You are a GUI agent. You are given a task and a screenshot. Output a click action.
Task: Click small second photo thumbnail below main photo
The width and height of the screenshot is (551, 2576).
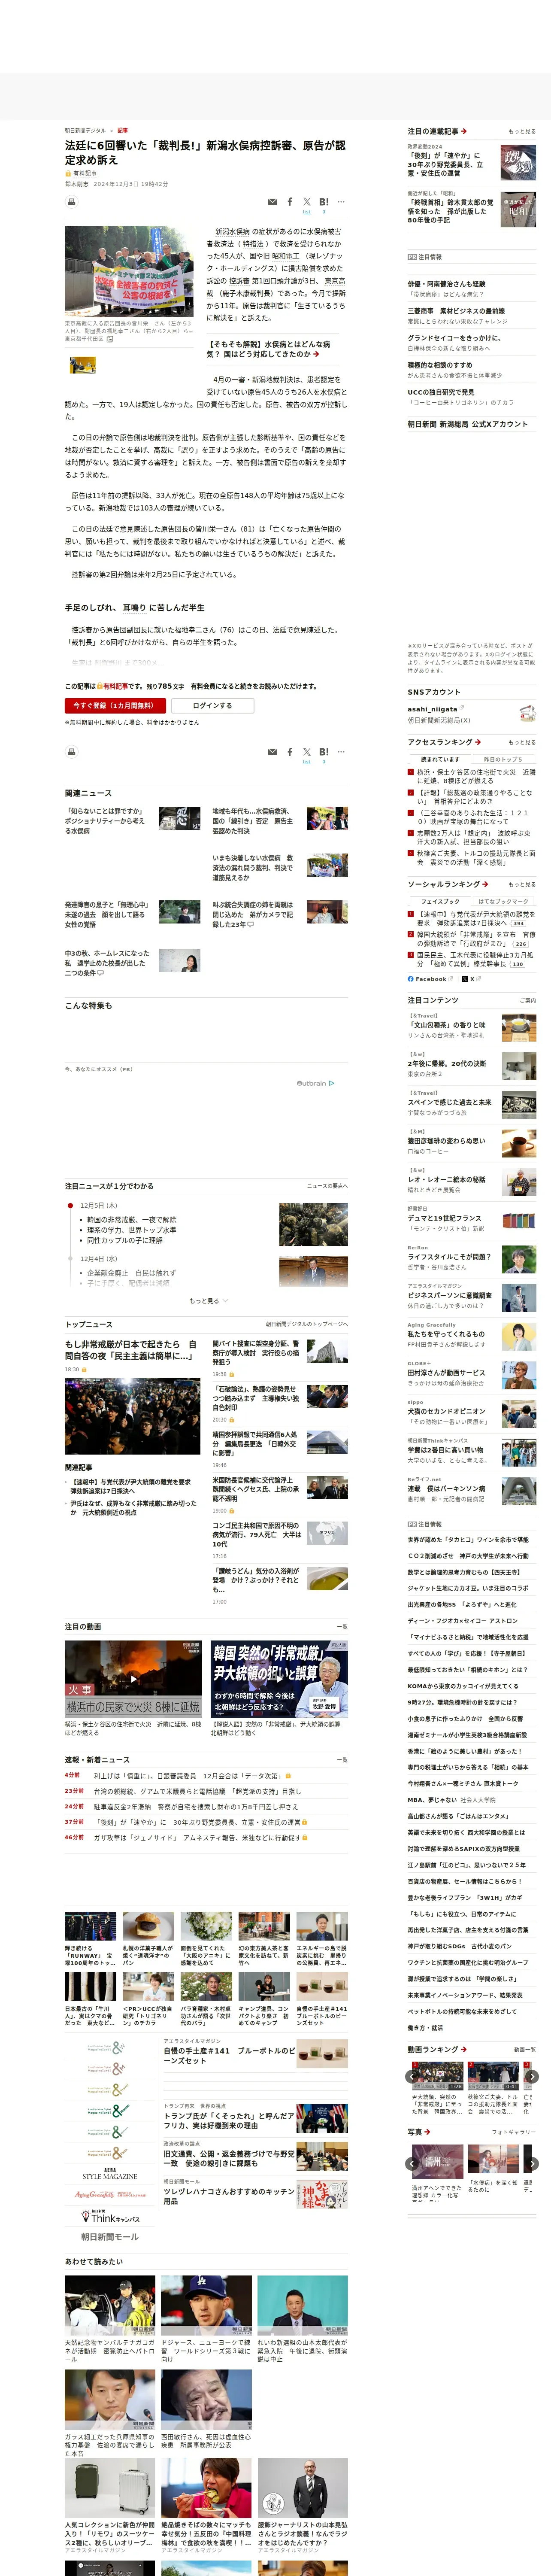83,366
